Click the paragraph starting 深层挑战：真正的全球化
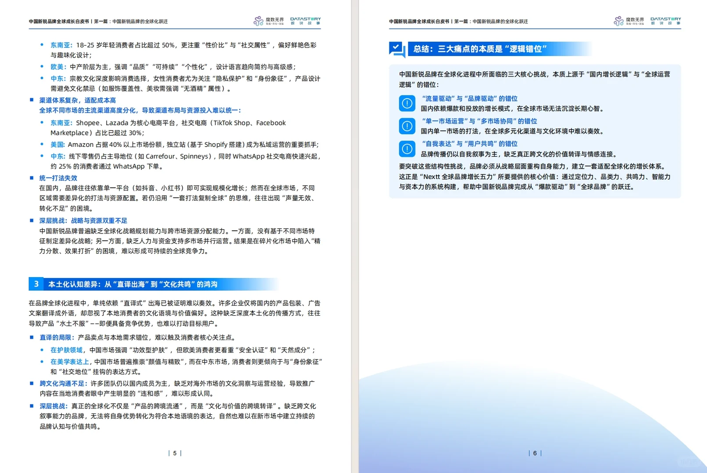The image size is (707, 473). (x=178, y=416)
